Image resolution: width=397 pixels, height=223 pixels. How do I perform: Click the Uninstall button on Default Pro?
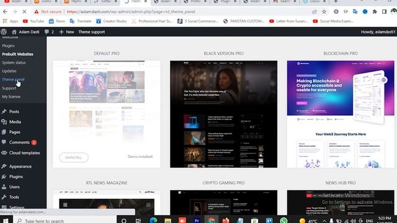click(x=74, y=157)
